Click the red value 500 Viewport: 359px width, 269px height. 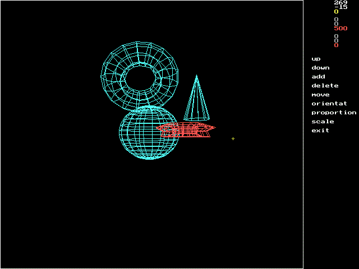[340, 29]
